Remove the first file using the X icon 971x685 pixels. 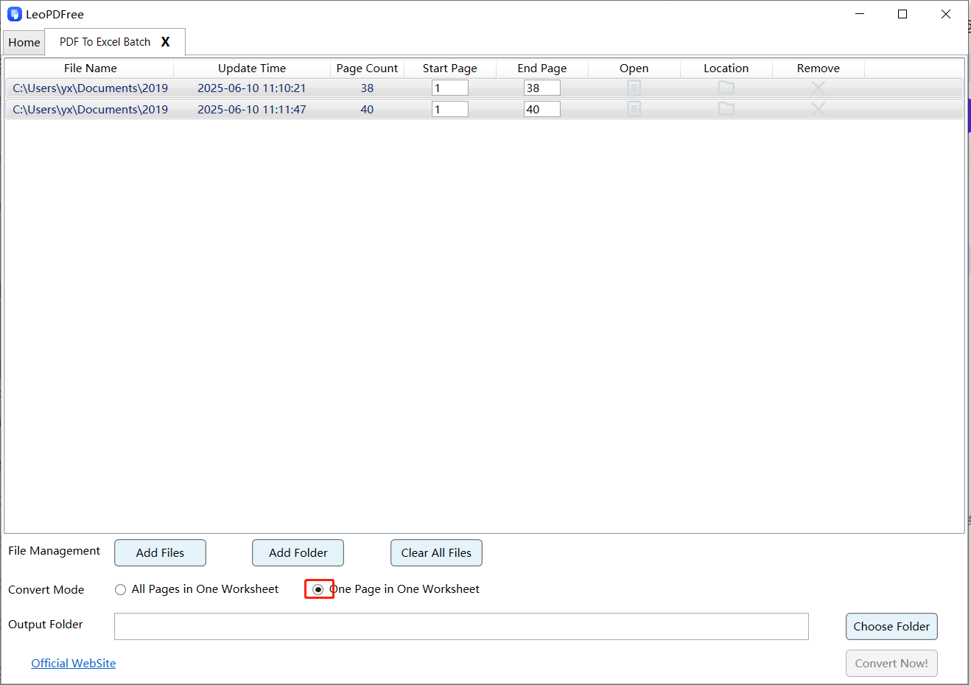click(x=818, y=87)
